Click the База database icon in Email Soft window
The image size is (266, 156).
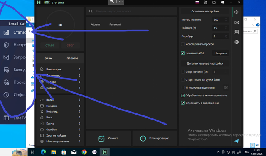(6, 70)
